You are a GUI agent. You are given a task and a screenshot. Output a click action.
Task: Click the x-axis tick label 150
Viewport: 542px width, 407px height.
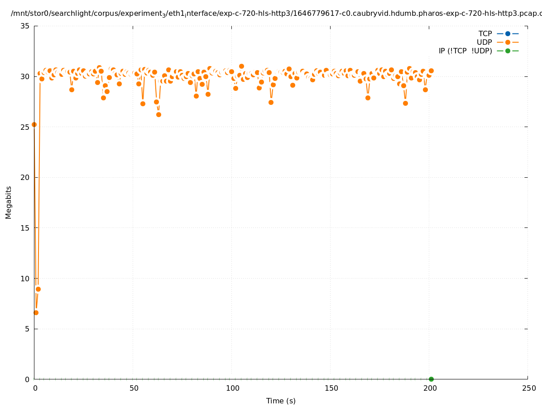(331, 388)
